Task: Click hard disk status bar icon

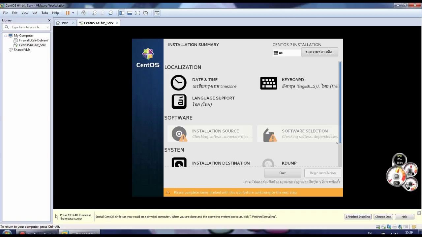Action: click(x=378, y=227)
